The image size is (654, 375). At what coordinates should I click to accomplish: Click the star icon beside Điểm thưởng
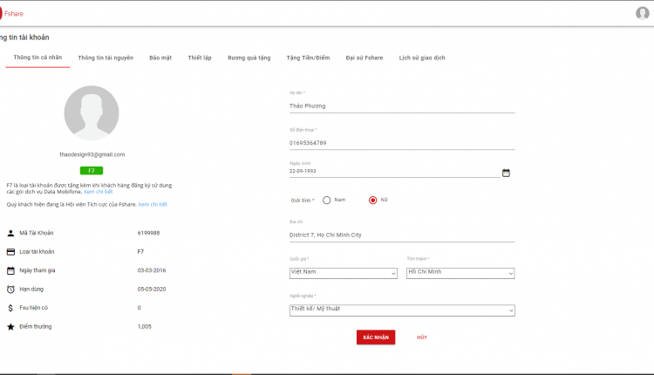(x=10, y=327)
